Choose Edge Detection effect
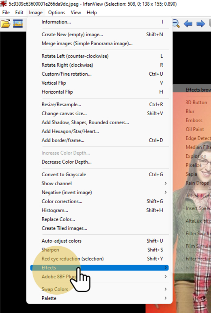This screenshot has width=211, height=313. (198, 138)
